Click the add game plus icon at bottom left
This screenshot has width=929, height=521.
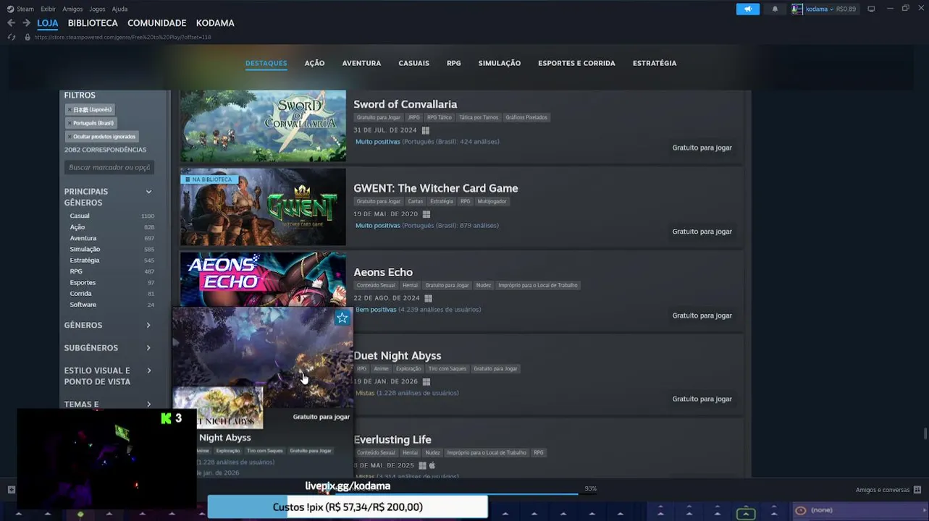[11, 489]
